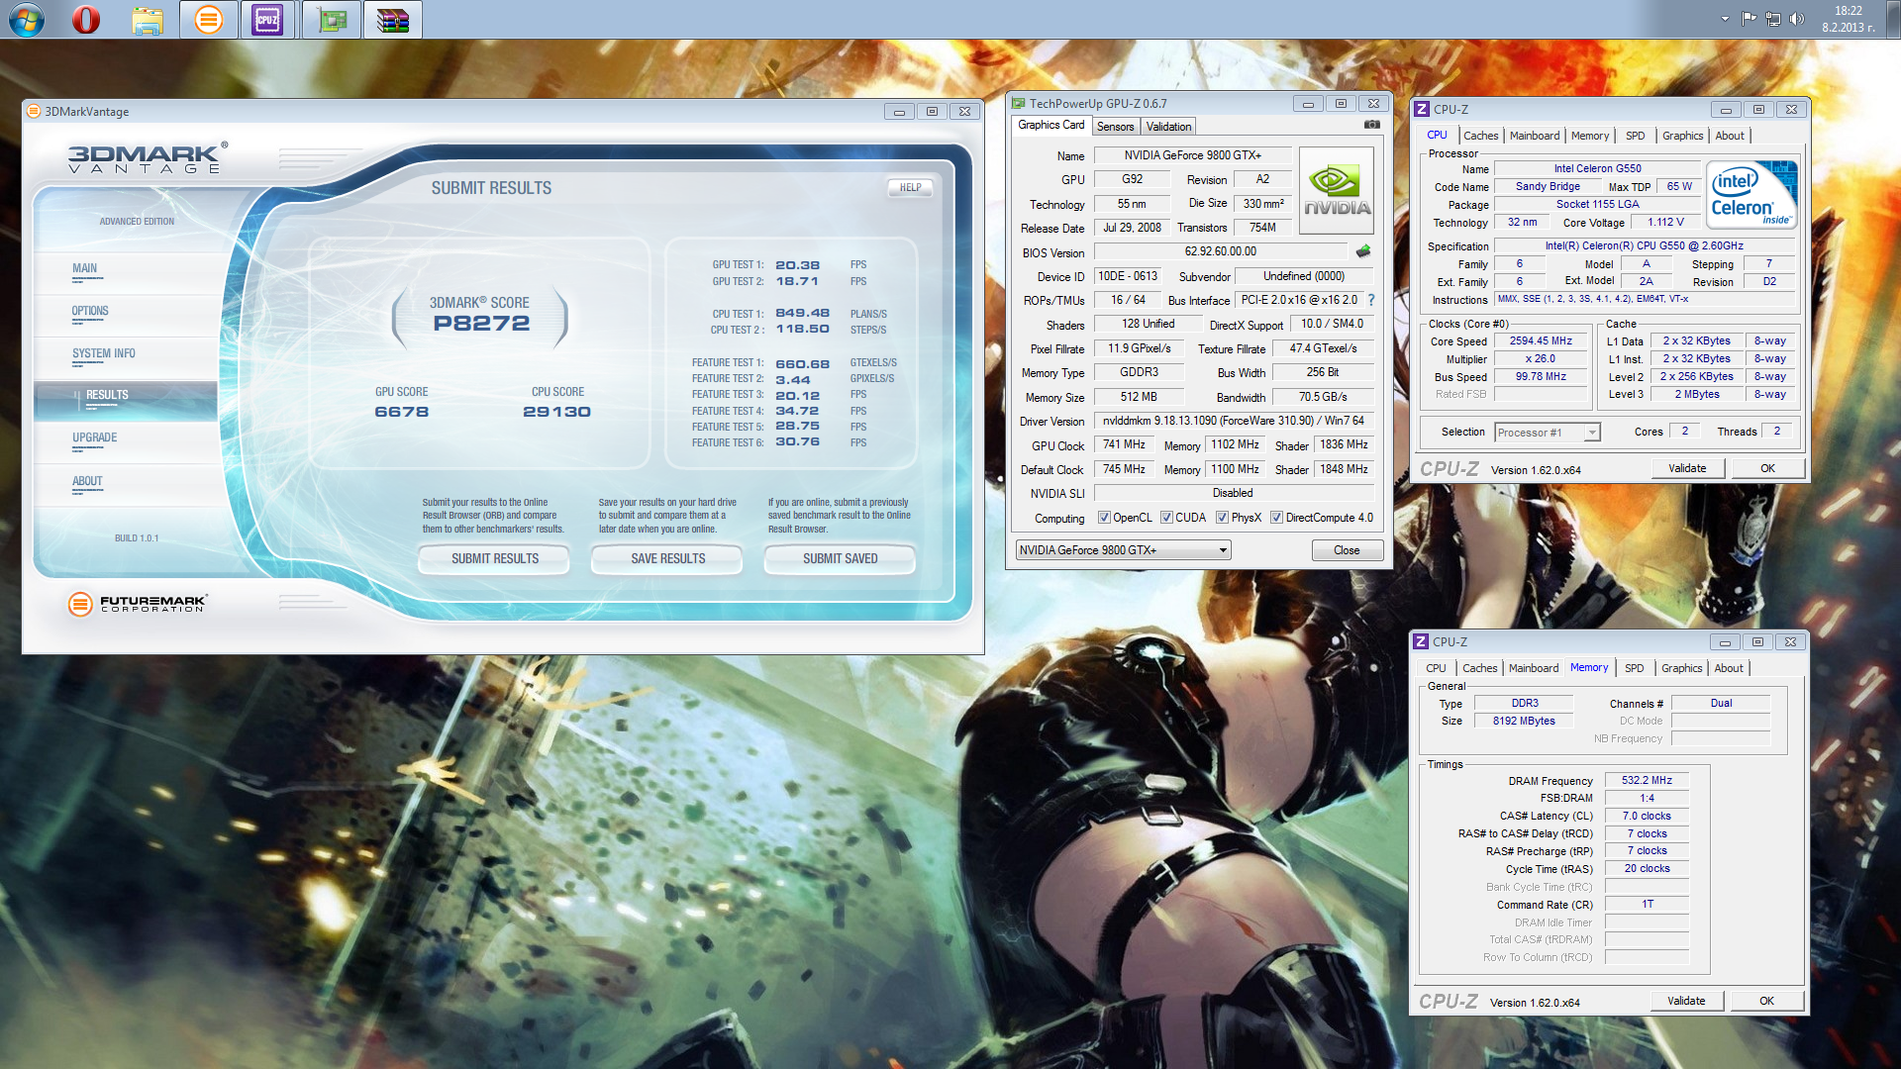Click the NVIDIA logo in GPU-Z
Viewport: 1901px width, 1069px height.
1336,190
